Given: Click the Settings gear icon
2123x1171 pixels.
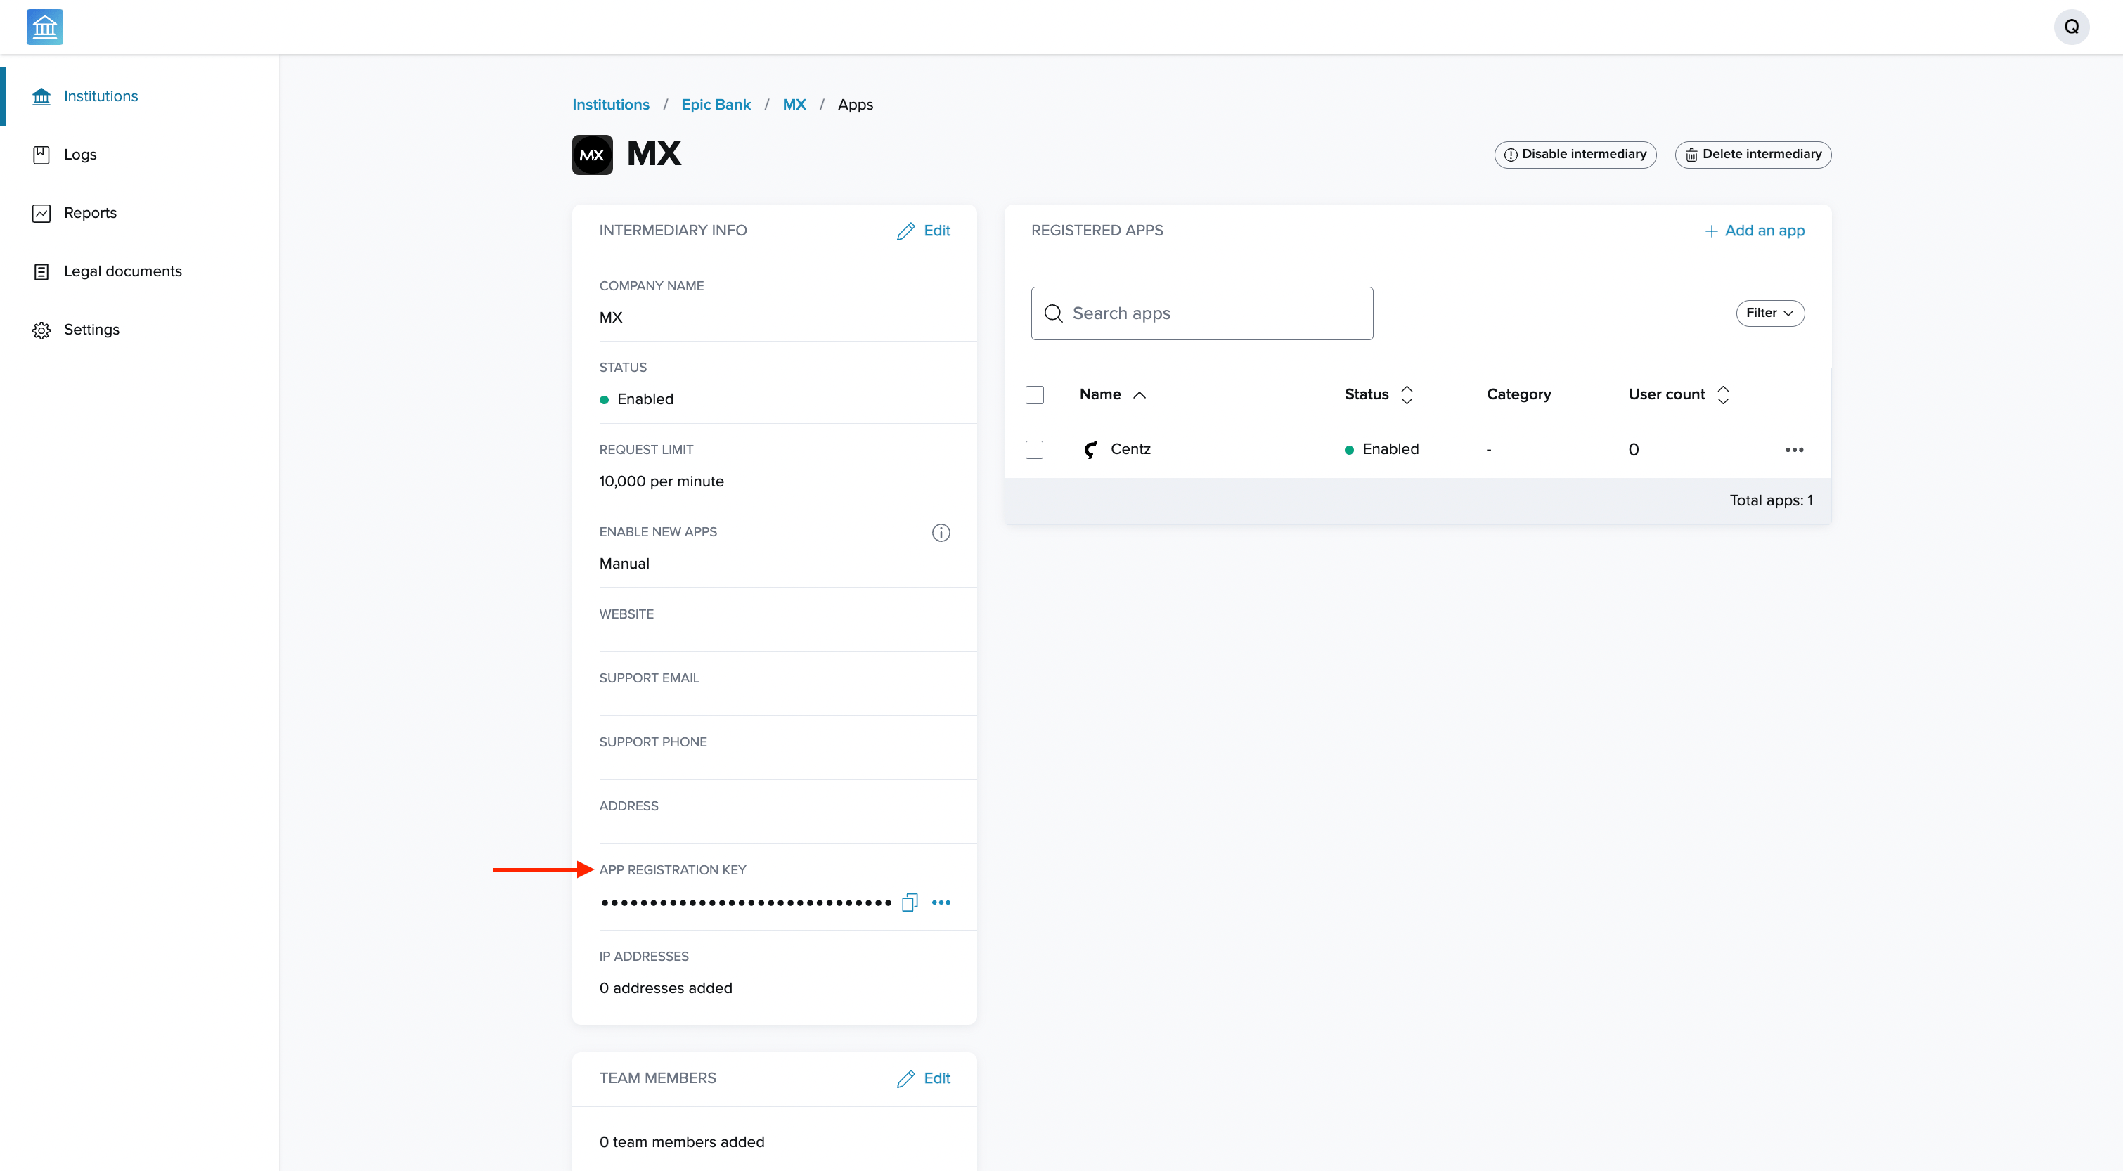Looking at the screenshot, I should tap(41, 330).
